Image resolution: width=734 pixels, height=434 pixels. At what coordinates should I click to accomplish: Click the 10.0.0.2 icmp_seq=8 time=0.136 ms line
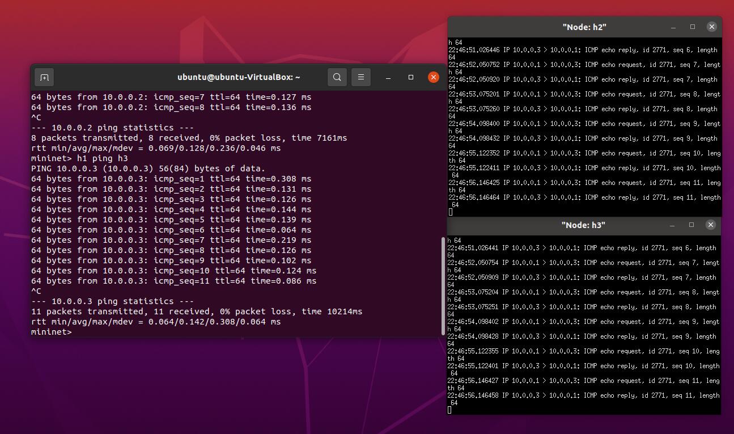[171, 107]
